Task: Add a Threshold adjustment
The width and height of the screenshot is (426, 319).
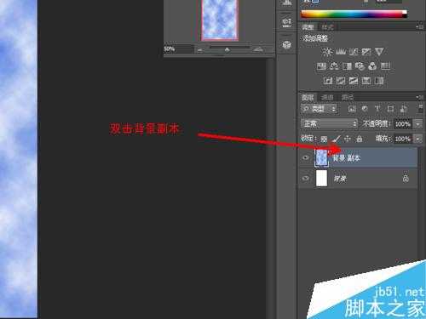Action: coord(354,81)
